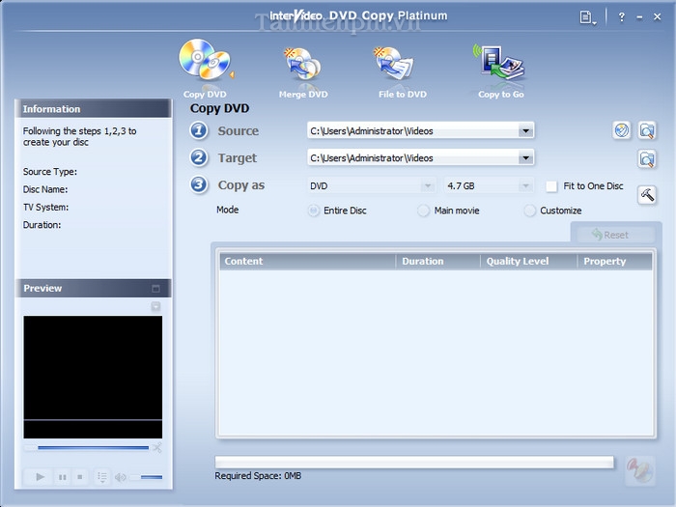The height and width of the screenshot is (507, 676).
Task: Click the Duration column header
Action: pos(437,261)
